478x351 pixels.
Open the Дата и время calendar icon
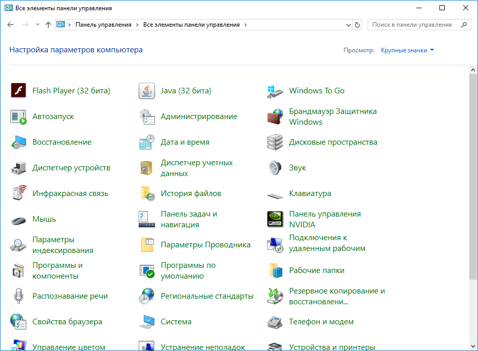147,142
